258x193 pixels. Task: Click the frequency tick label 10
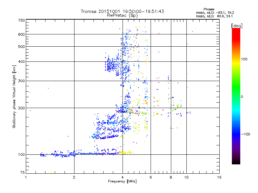click(x=186, y=177)
